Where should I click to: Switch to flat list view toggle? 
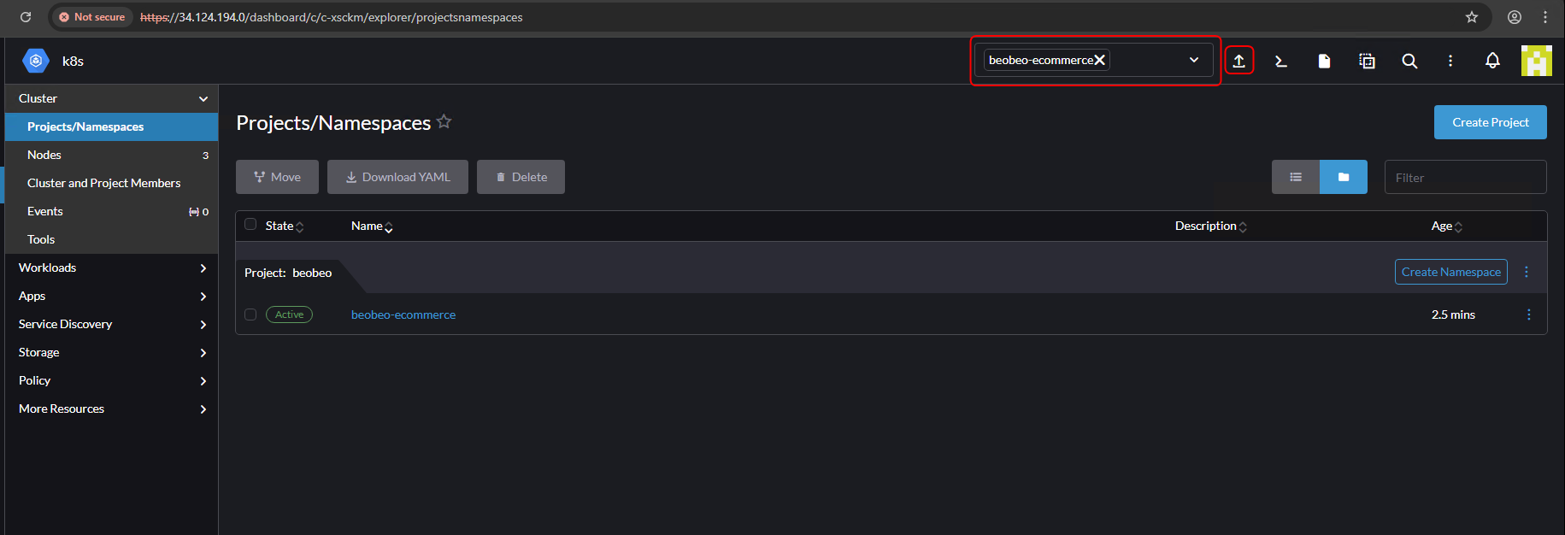[1295, 177]
